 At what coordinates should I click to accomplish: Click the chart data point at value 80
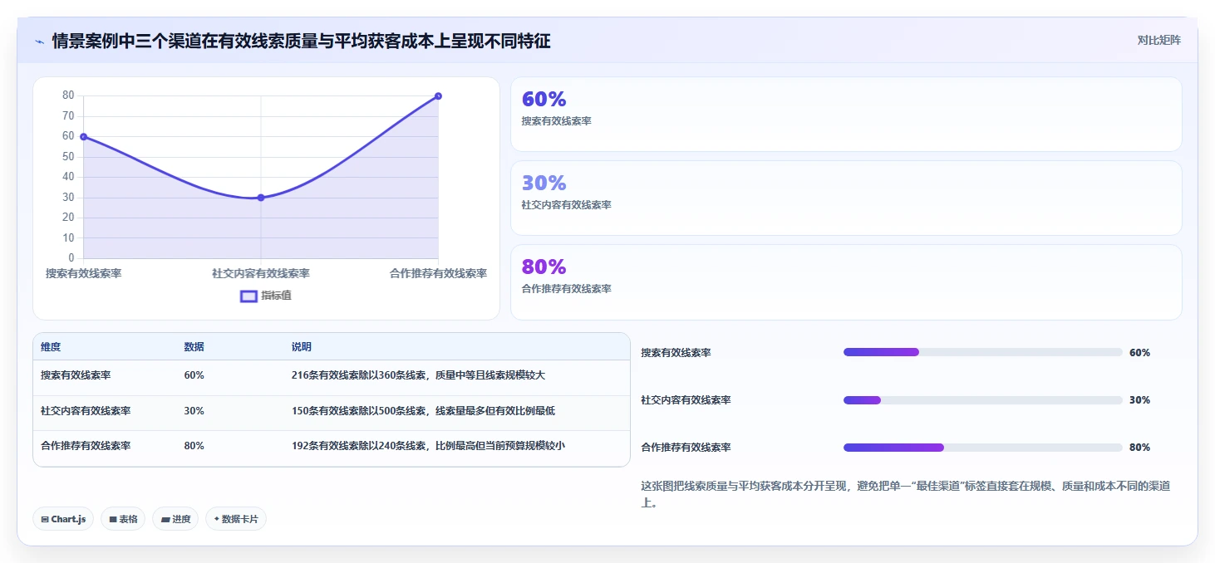(x=438, y=96)
